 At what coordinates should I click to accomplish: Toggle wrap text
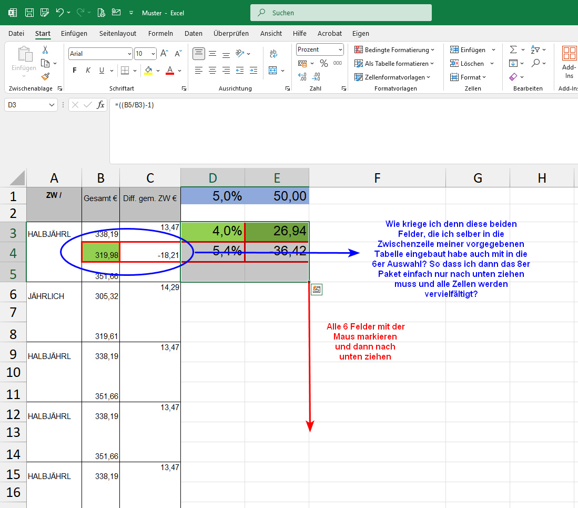point(273,54)
